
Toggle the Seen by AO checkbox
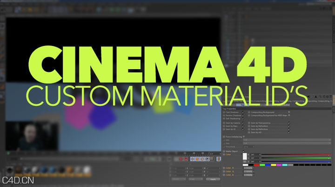pos(289,132)
